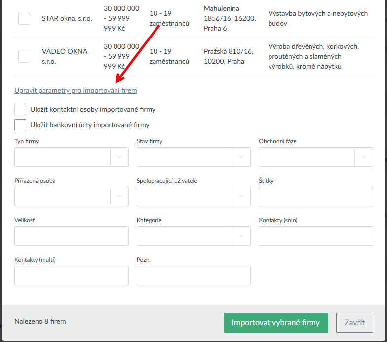Focus the Kontakty (multi) input field
Screen dimensions: 387x342
[x=72, y=275]
